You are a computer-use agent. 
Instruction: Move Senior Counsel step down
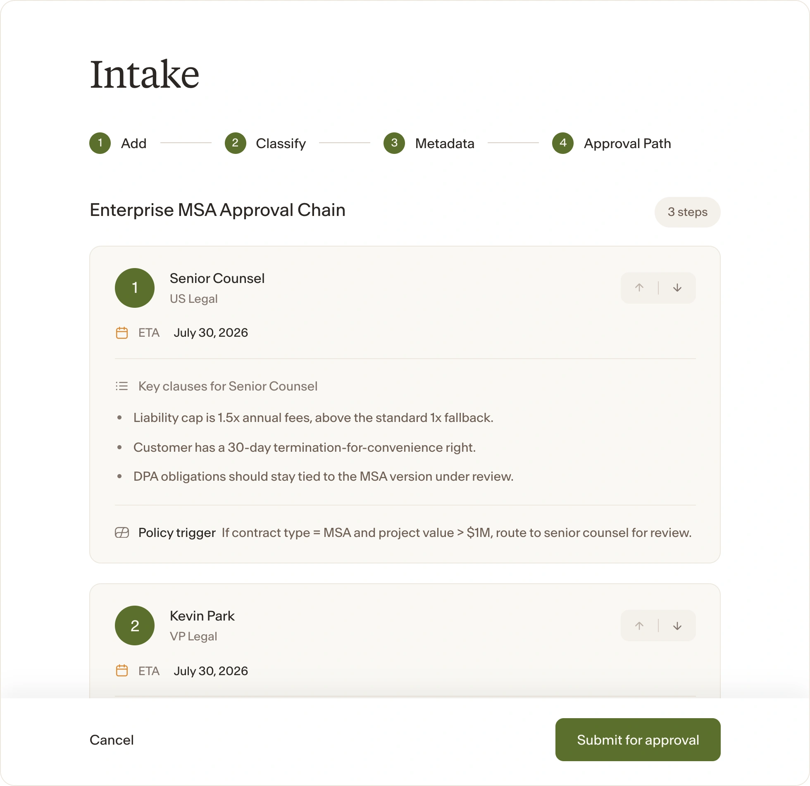tap(677, 288)
